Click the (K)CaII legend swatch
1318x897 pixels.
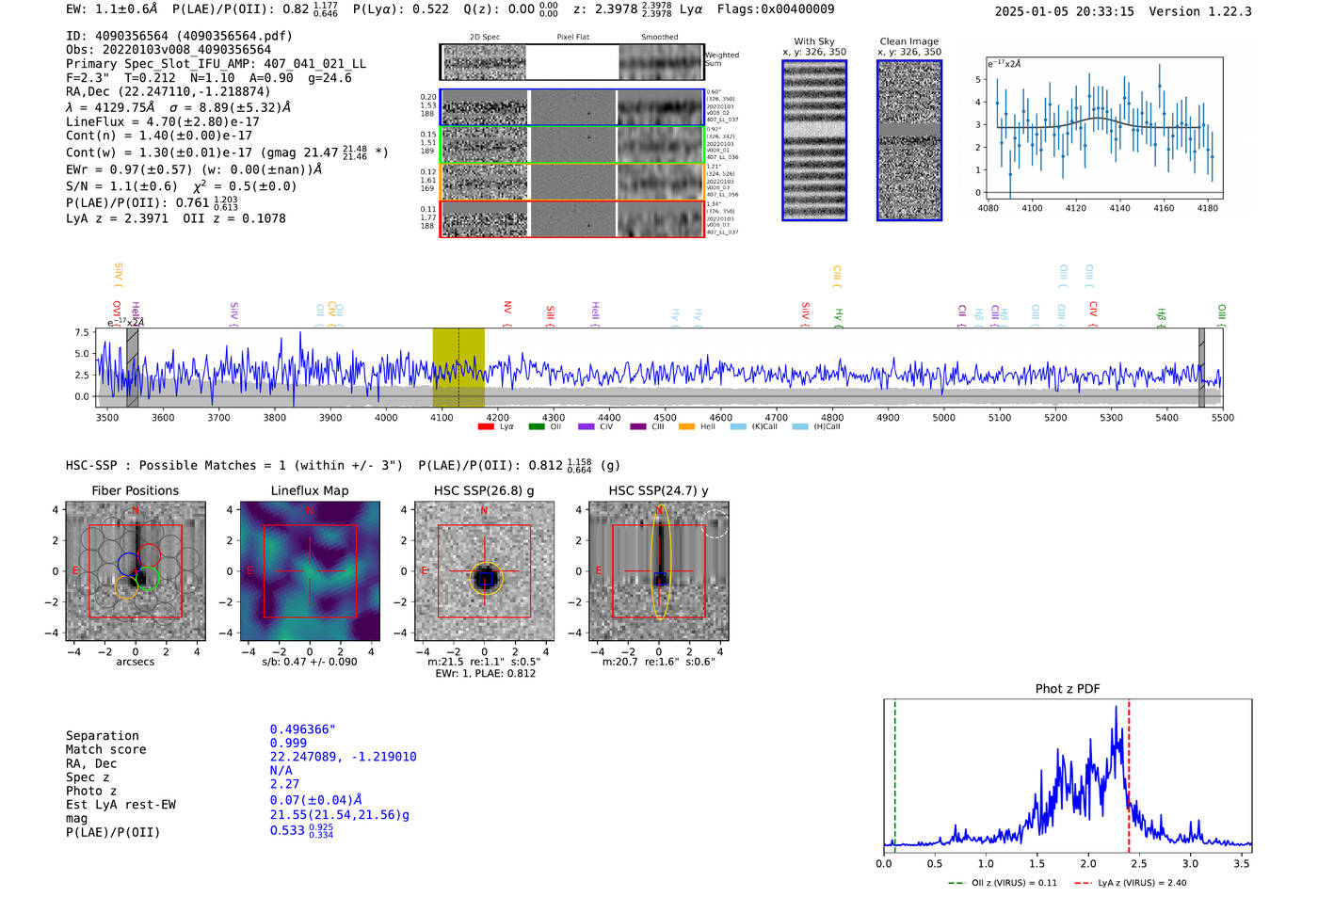coord(737,426)
